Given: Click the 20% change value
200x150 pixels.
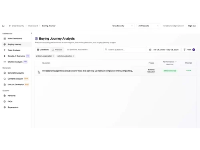Looking at the screenshot, I should [x=188, y=70].
